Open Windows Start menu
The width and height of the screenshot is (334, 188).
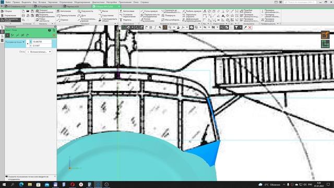point(4,184)
